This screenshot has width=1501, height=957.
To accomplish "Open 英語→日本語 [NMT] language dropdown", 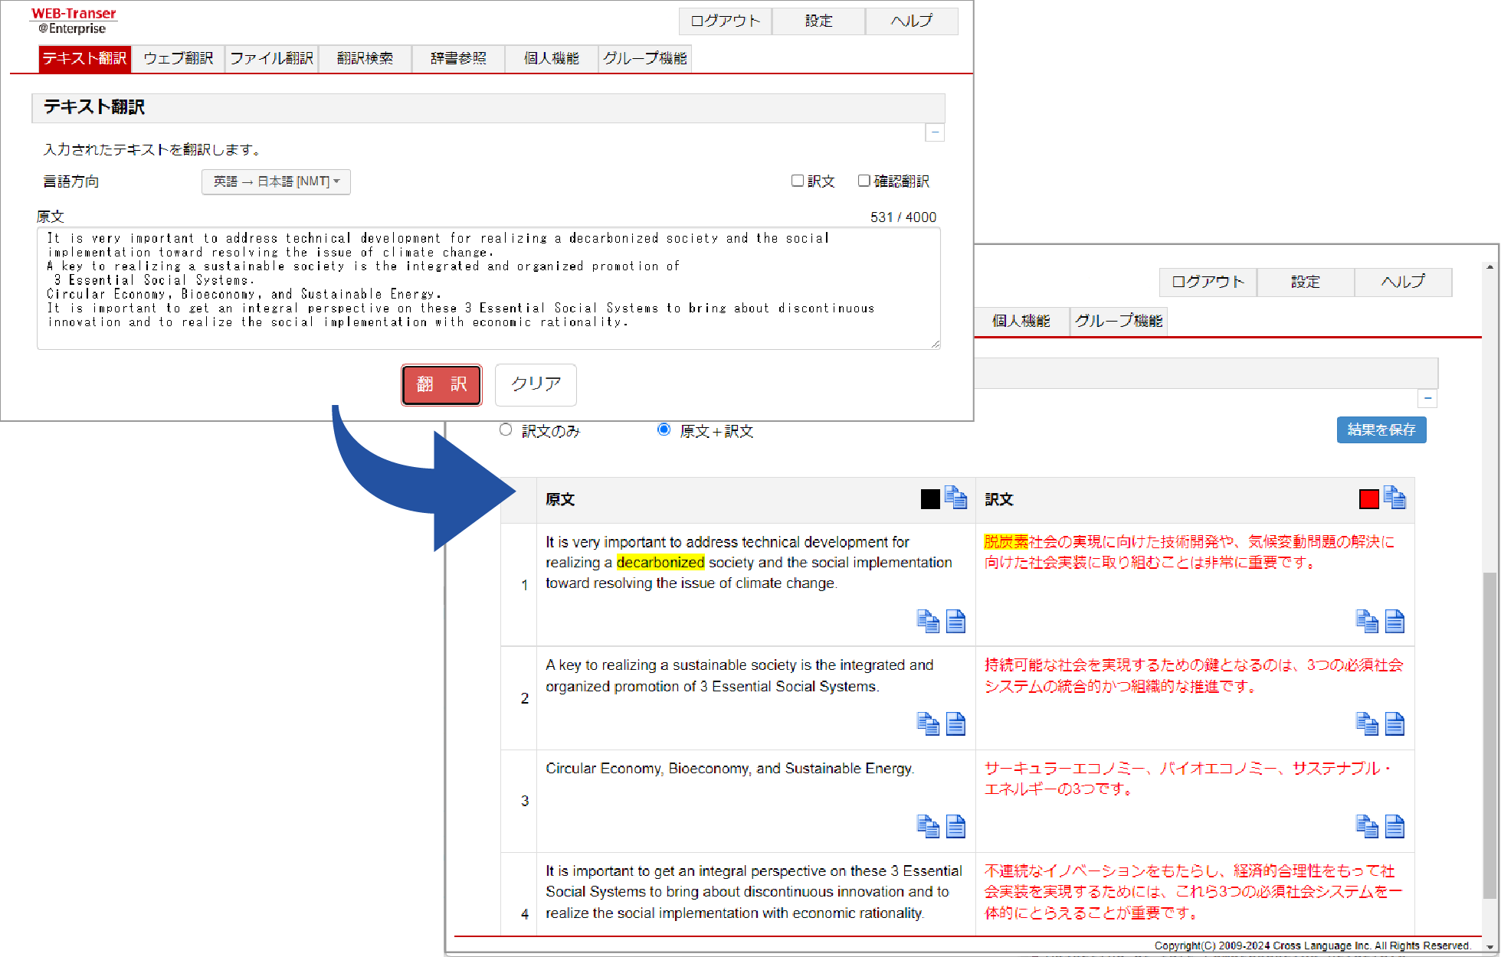I will [276, 181].
